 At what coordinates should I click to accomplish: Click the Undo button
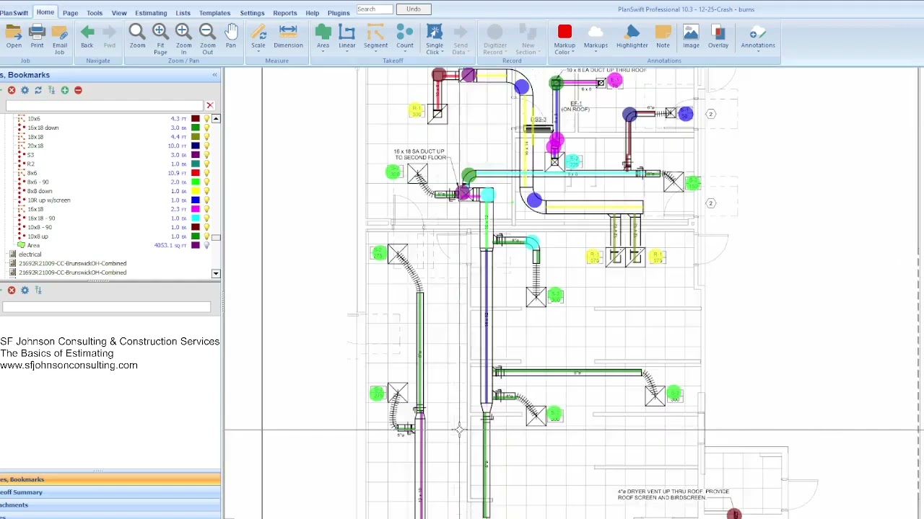click(414, 9)
